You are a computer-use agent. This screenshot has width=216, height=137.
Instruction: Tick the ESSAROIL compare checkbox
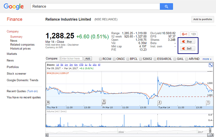pos(155,59)
